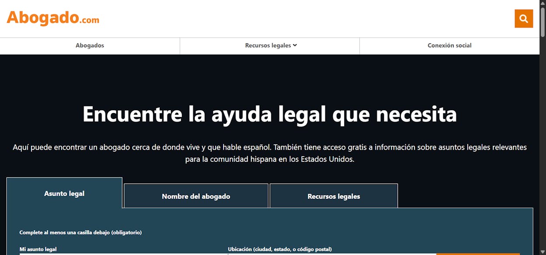Switch to the Recursos legales search tab
Image resolution: width=546 pixels, height=255 pixels.
334,196
